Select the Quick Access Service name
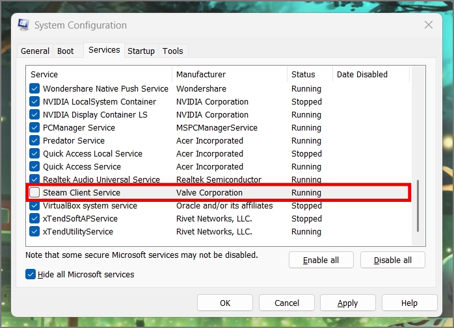This screenshot has height=328, width=454. pos(82,167)
